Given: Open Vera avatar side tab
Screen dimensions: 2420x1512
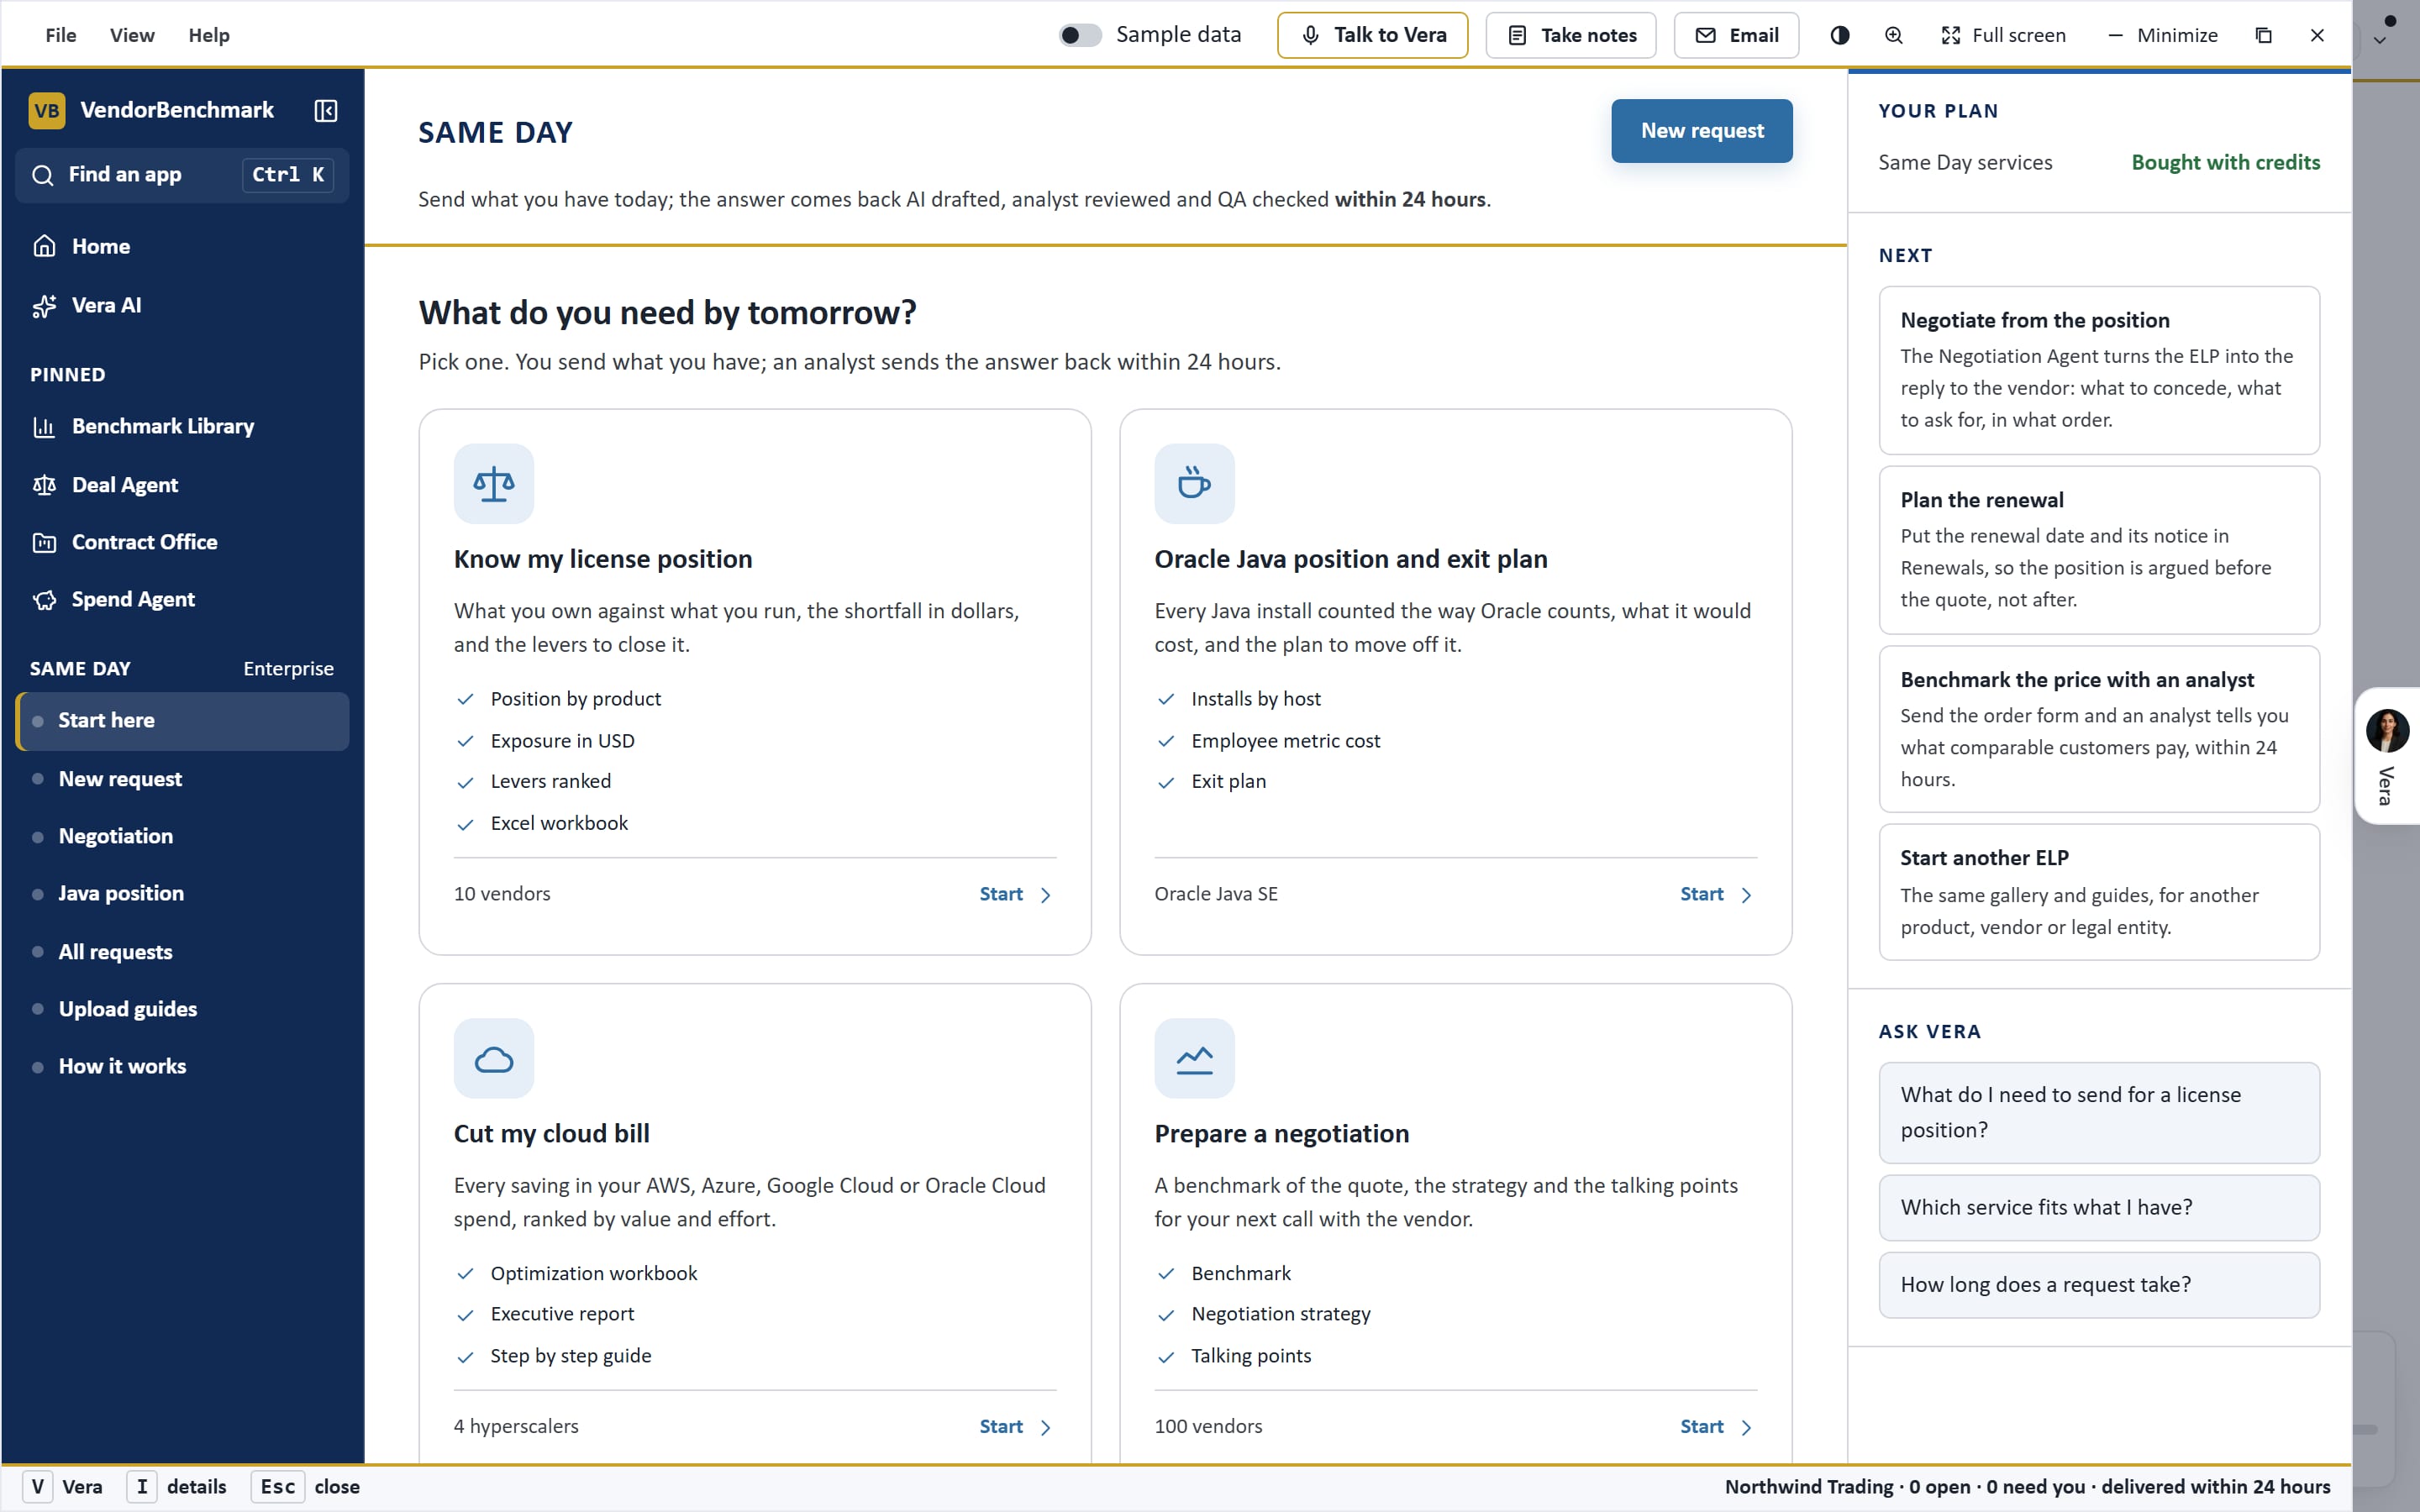Looking at the screenshot, I should pyautogui.click(x=2387, y=756).
